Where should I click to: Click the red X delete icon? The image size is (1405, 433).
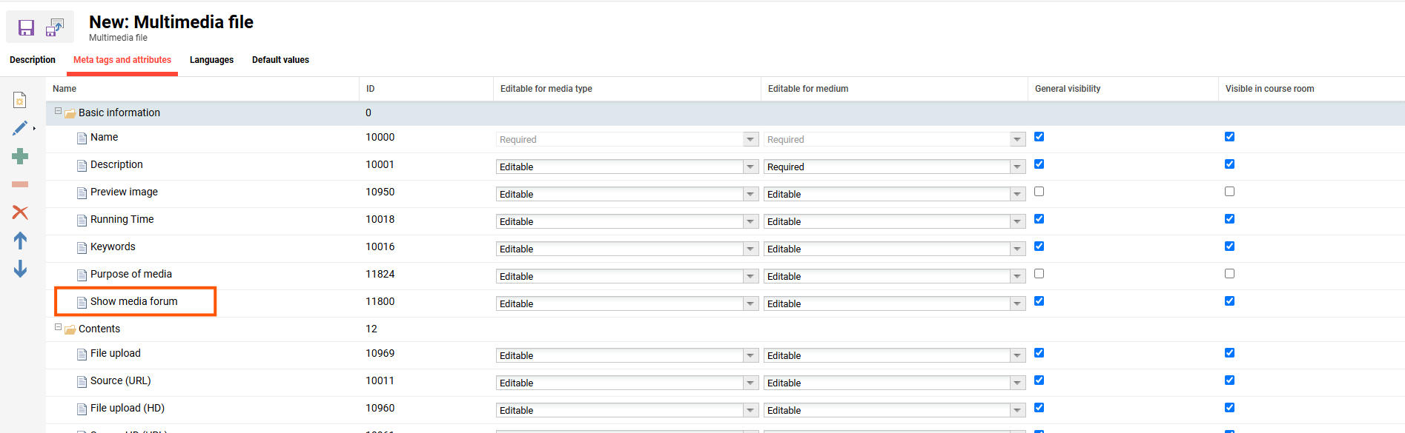click(20, 212)
